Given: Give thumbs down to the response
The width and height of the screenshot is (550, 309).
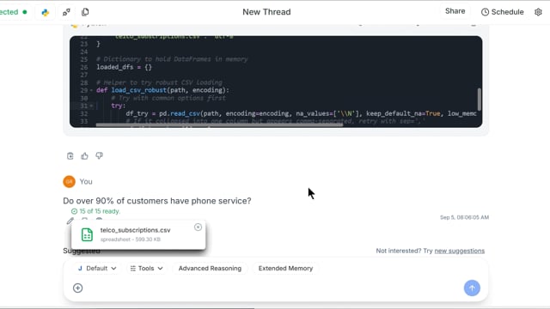Looking at the screenshot, I should pos(100,155).
